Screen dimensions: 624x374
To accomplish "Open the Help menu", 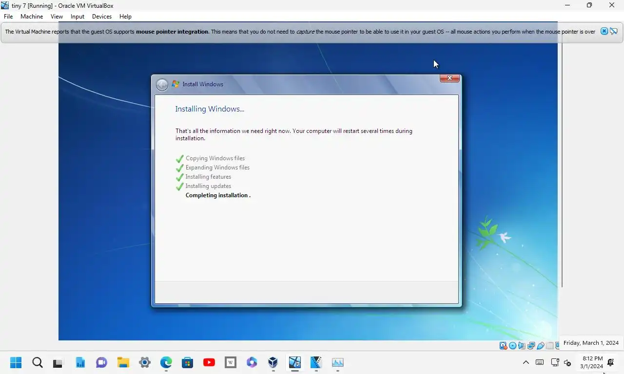I will 125,17.
